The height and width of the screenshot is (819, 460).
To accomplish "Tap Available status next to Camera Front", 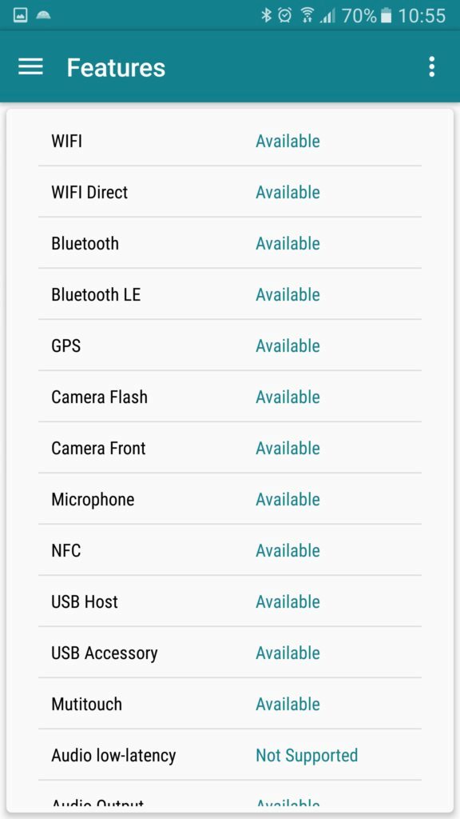I will (287, 448).
